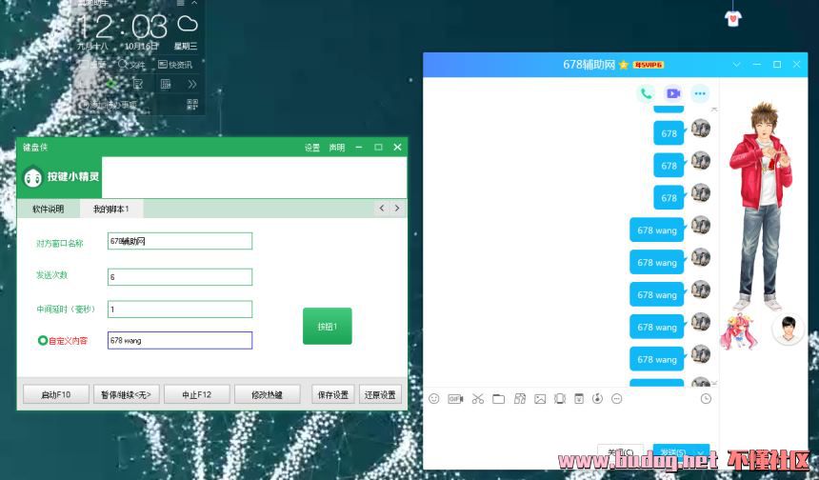Expand the dropdown arrow beside the send button

[702, 453]
